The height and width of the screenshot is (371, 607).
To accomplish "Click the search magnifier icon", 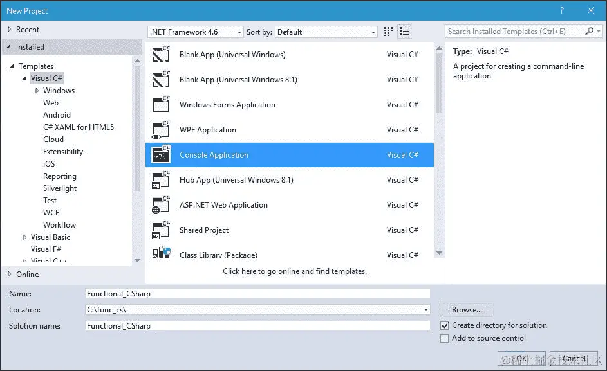I will (x=589, y=31).
